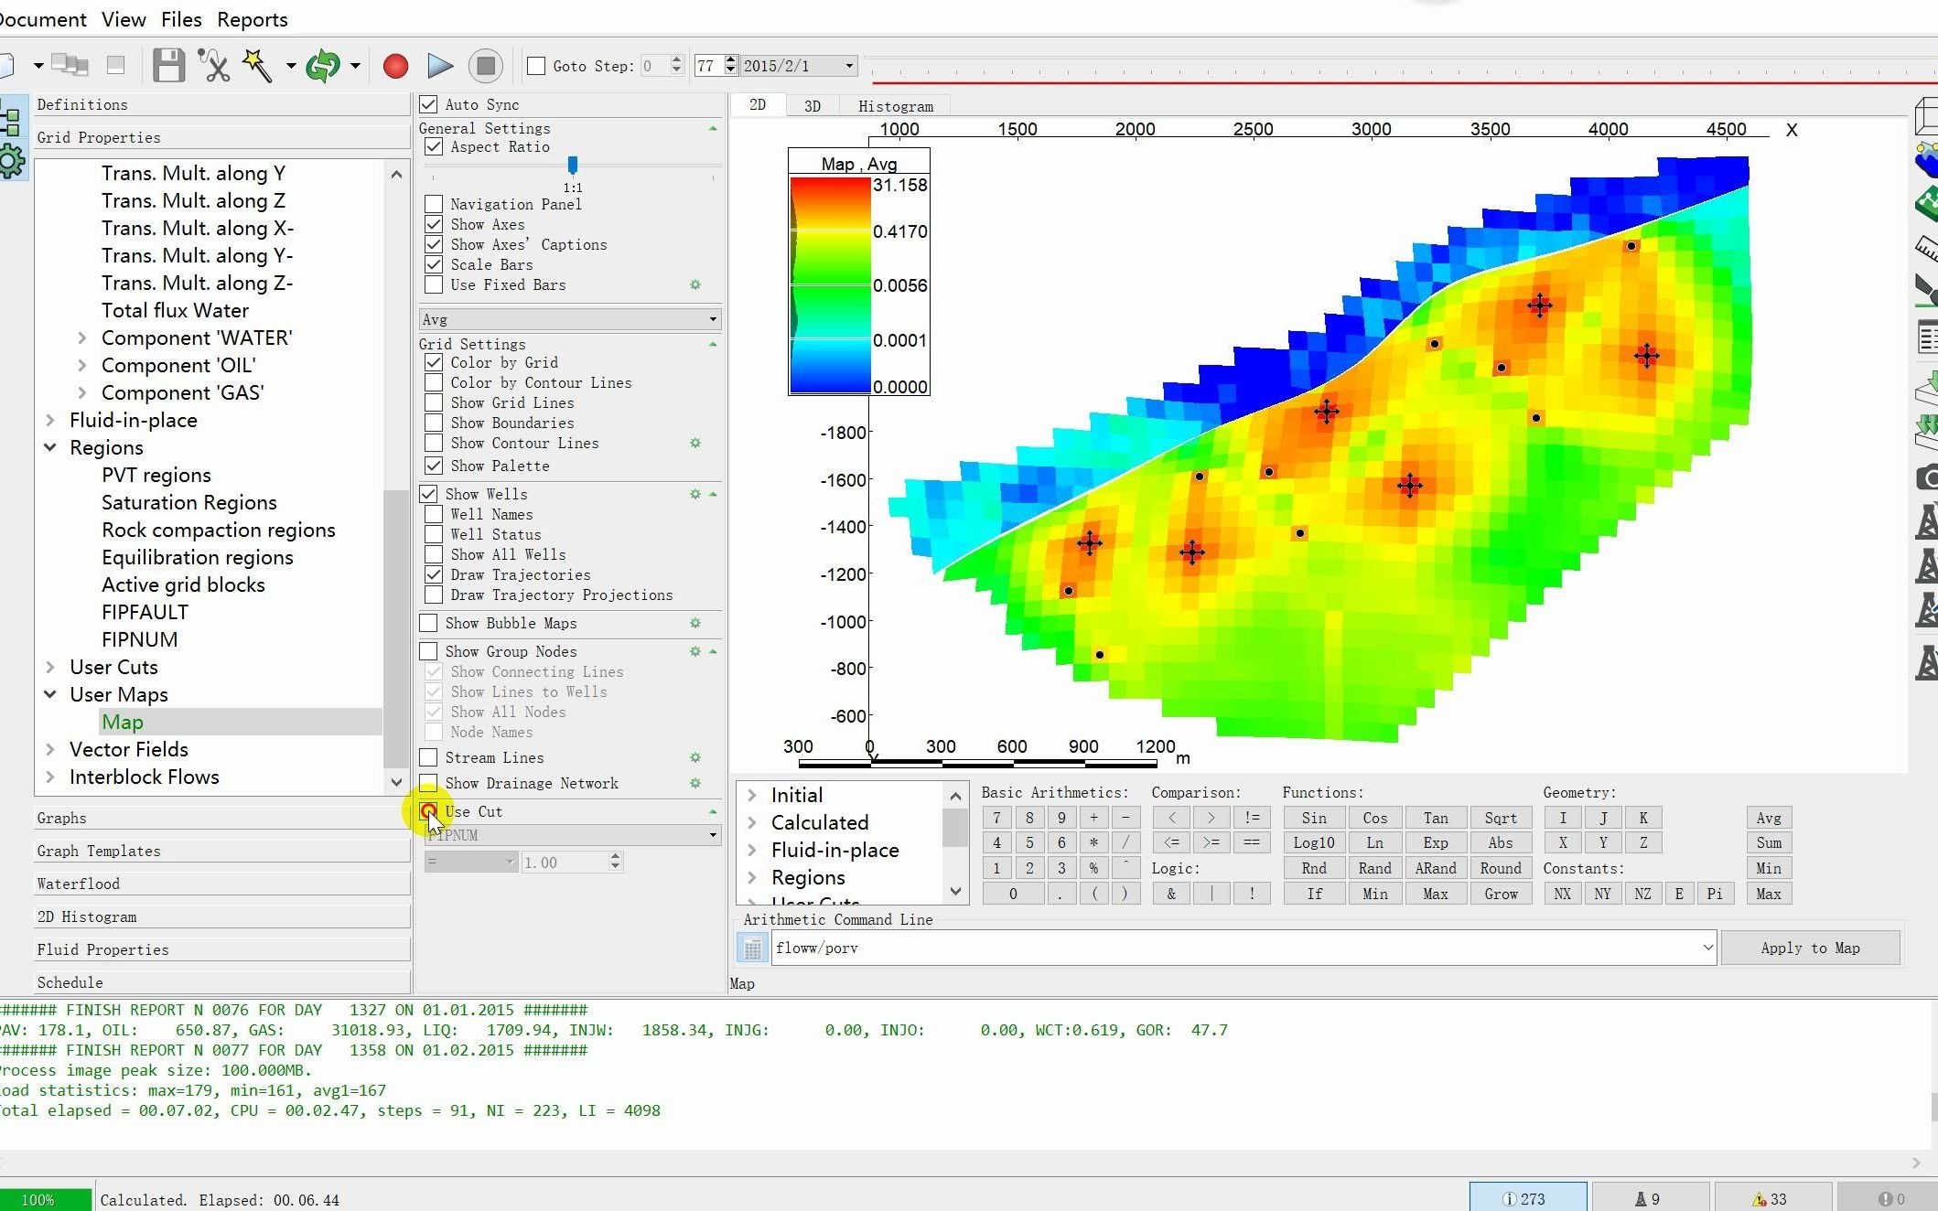Click the Apply to Map button
Viewport: 1938px width, 1211px height.
pos(1809,948)
